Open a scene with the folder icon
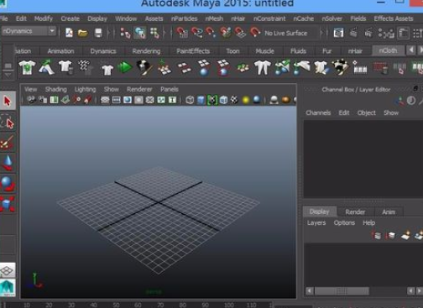 [83, 33]
